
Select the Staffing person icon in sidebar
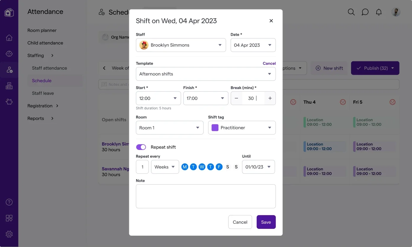click(x=9, y=70)
